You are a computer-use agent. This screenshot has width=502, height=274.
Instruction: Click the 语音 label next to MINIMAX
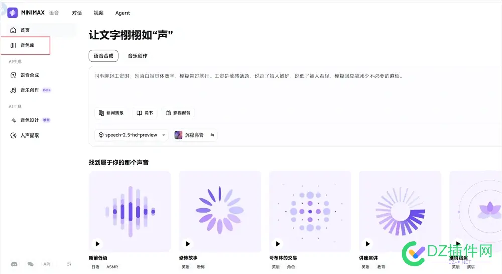[54, 13]
